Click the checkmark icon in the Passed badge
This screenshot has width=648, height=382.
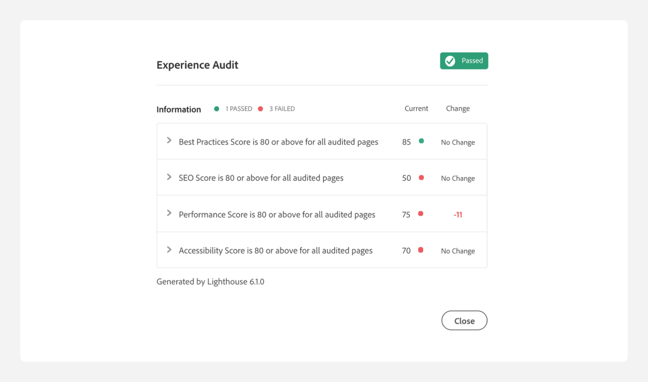pos(450,61)
